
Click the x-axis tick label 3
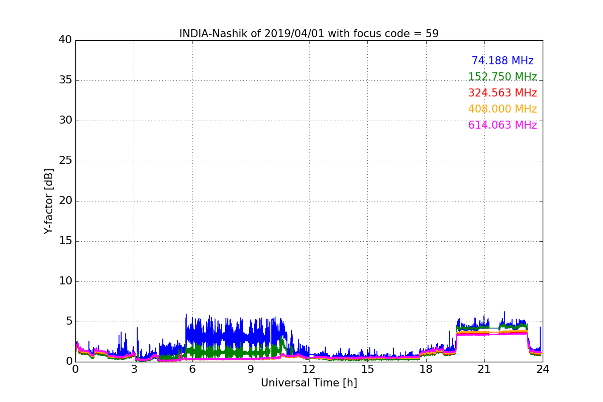tap(134, 369)
